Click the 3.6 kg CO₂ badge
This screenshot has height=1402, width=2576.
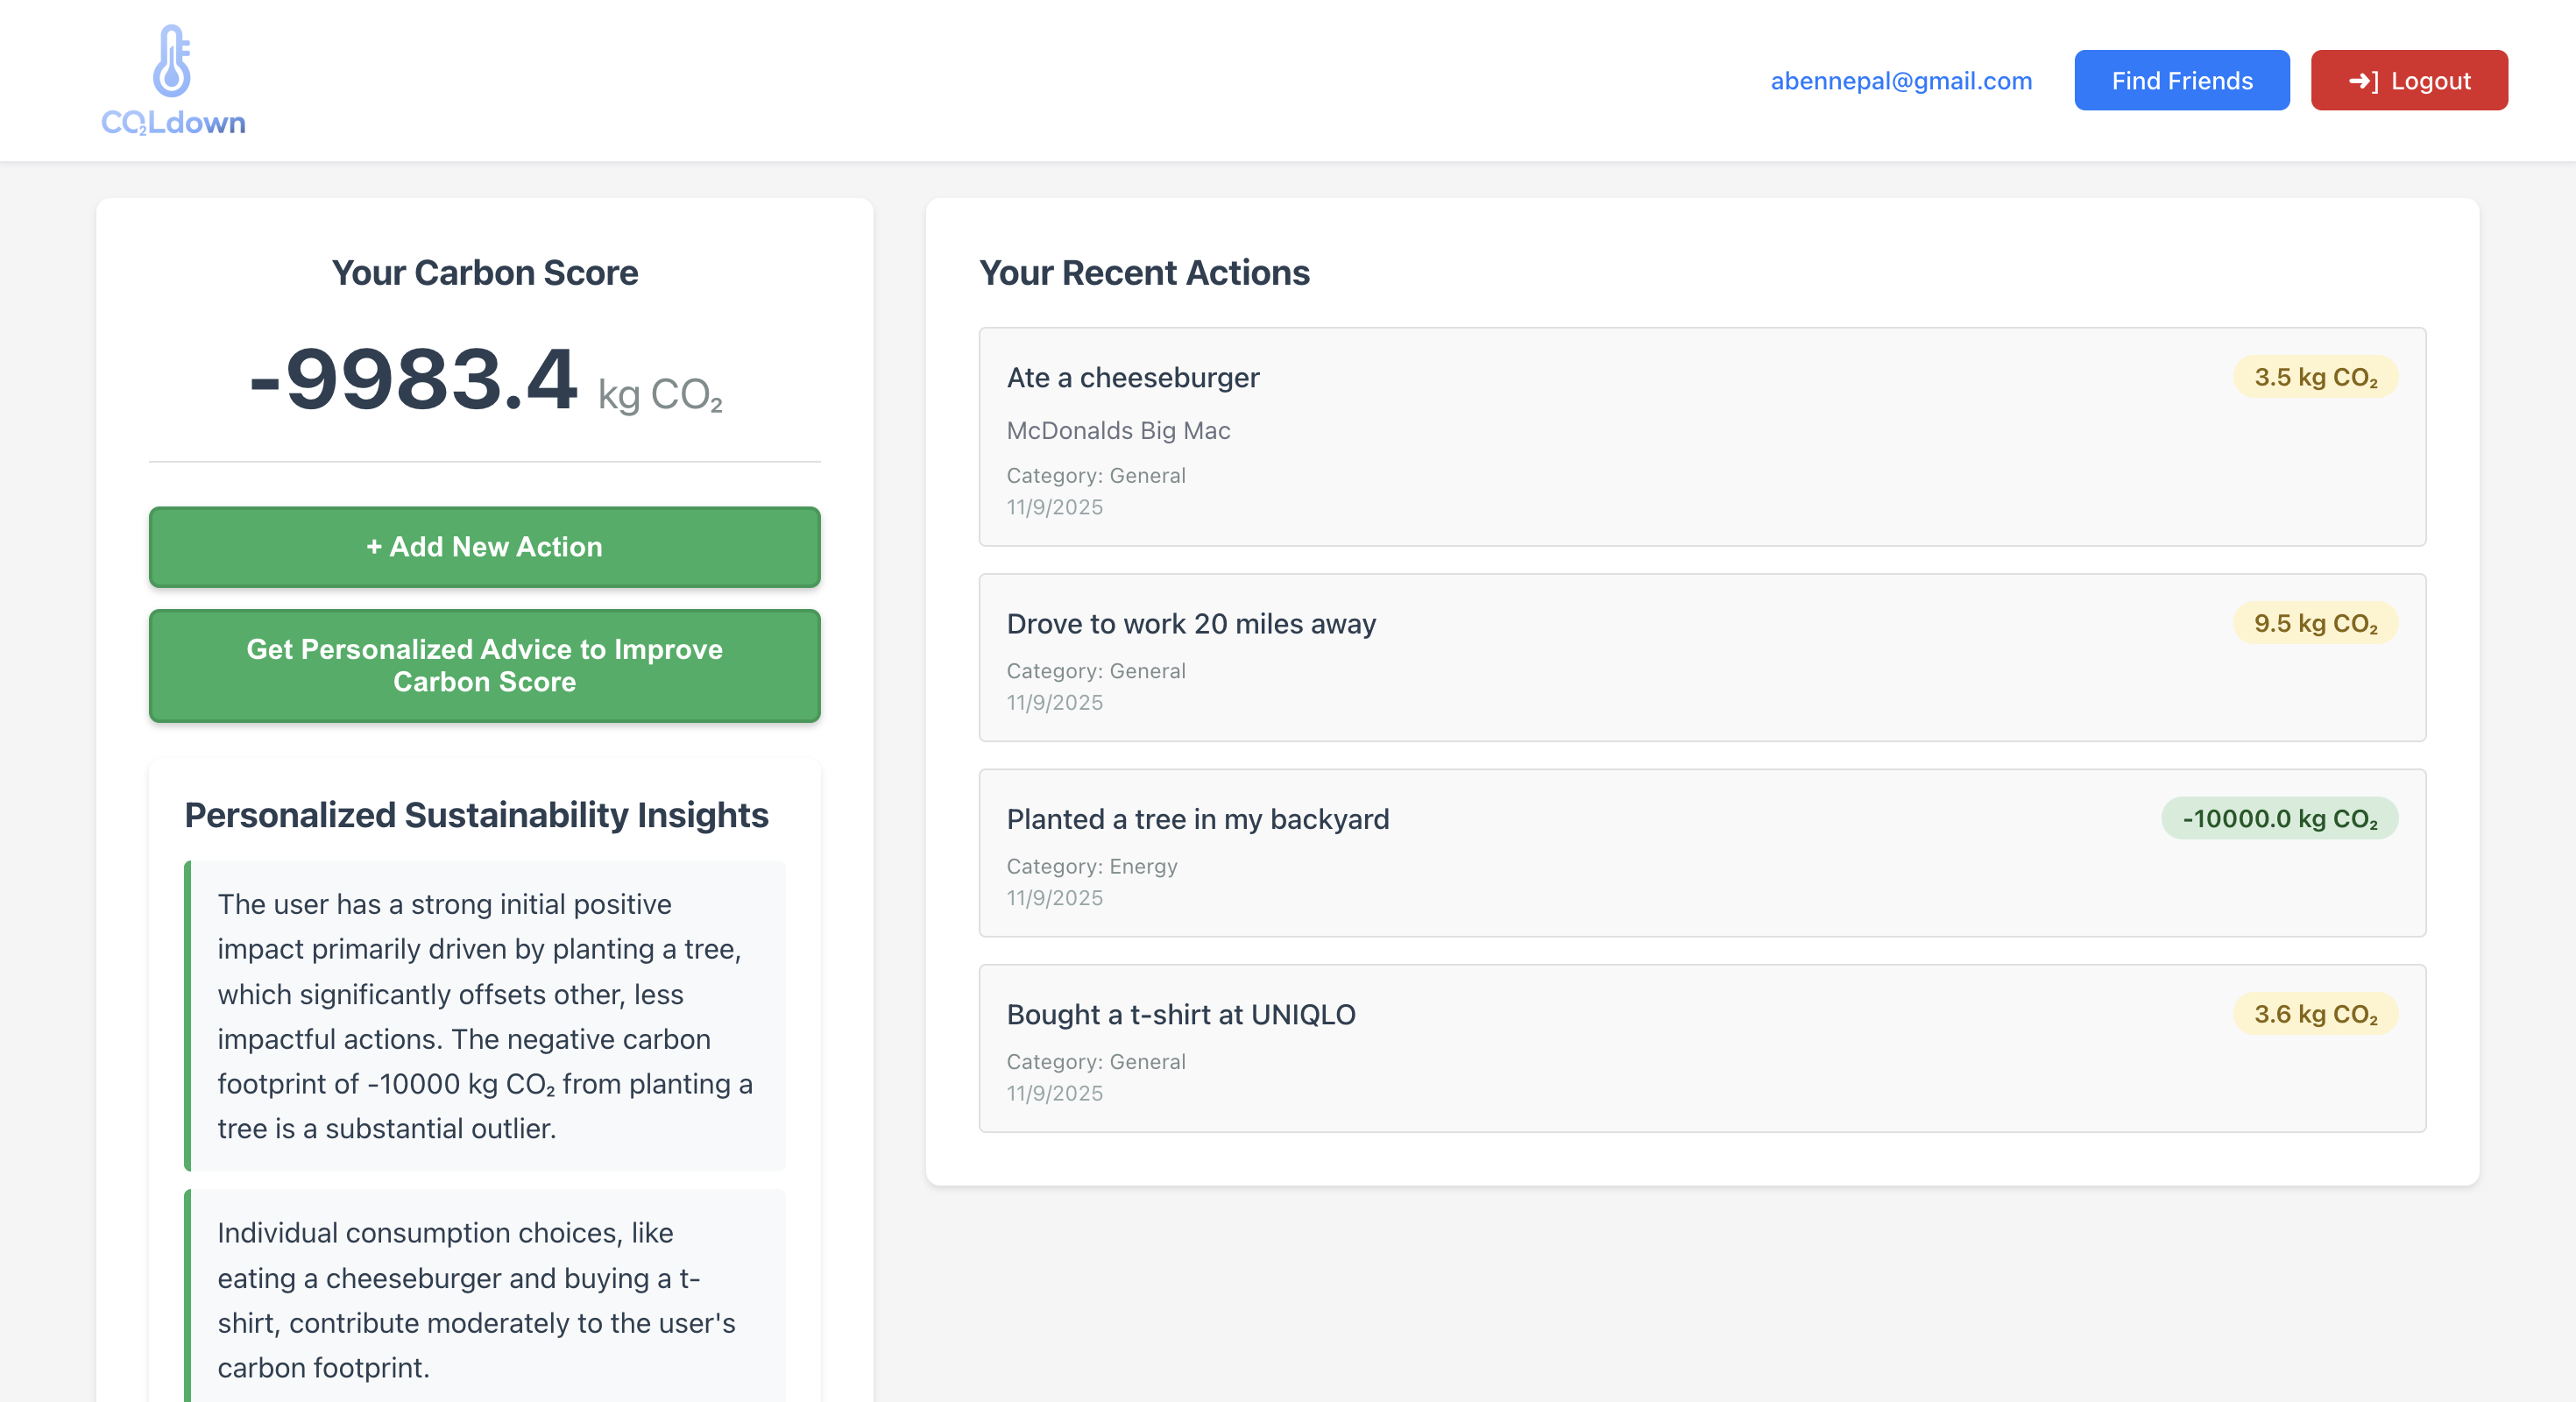[x=2314, y=1014]
